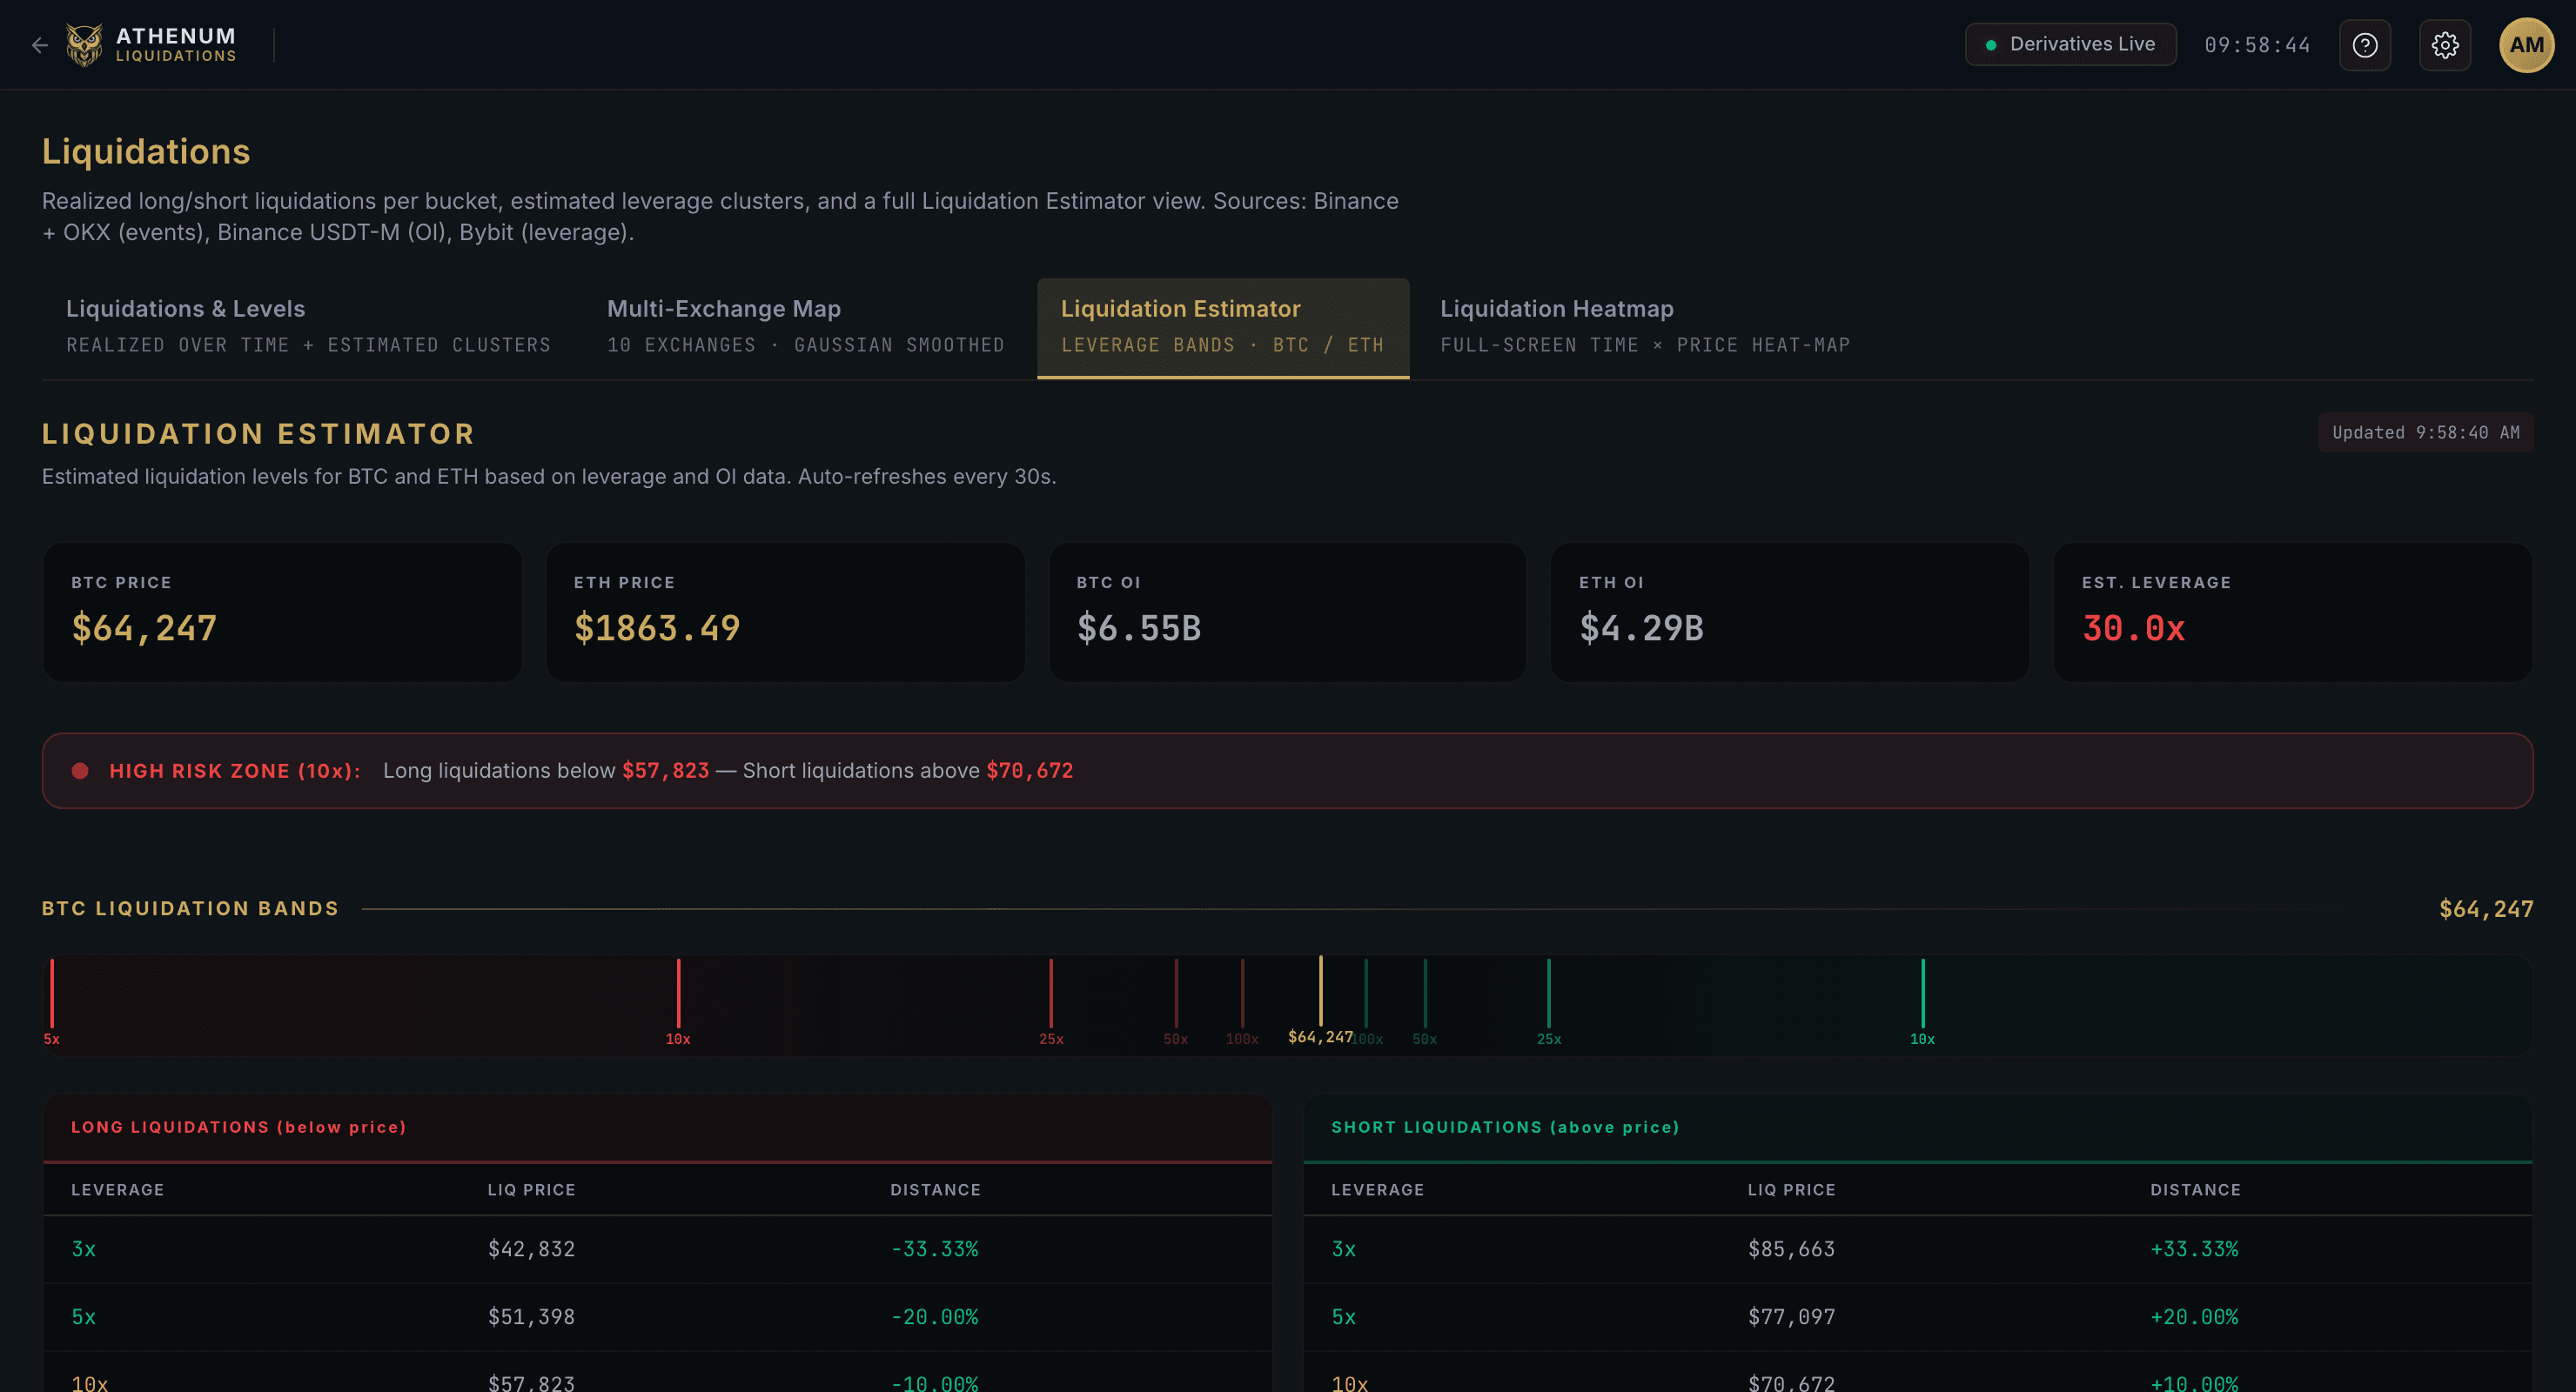Open the settings gear icon
Image resolution: width=2576 pixels, height=1392 pixels.
pos(2445,45)
